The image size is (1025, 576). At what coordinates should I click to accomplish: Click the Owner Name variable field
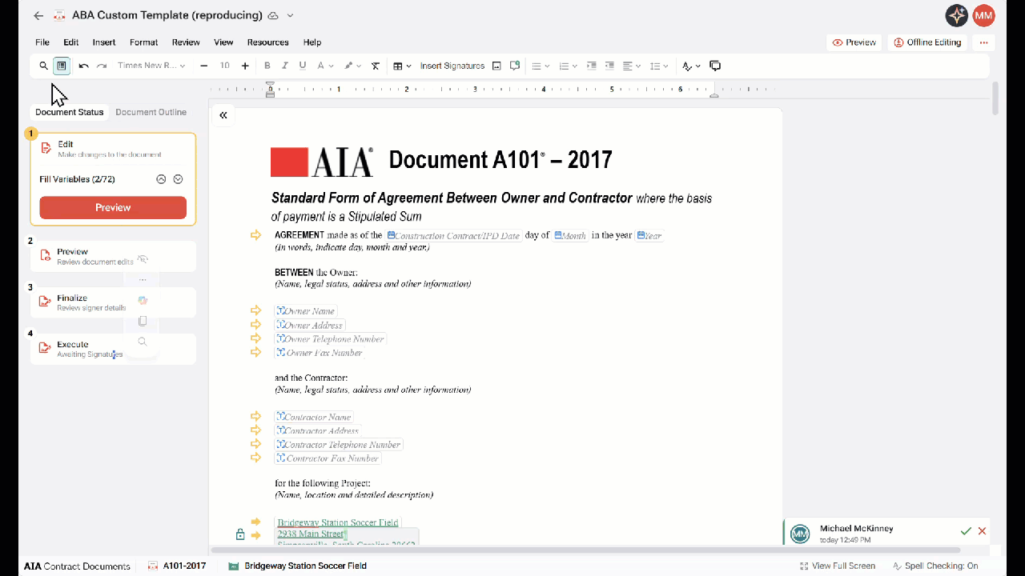point(306,311)
